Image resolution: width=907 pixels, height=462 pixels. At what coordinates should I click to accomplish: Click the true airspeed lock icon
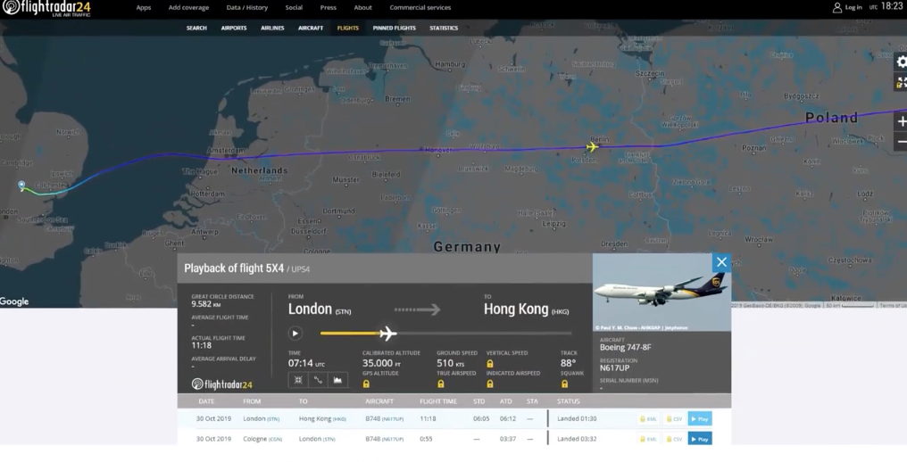click(441, 384)
